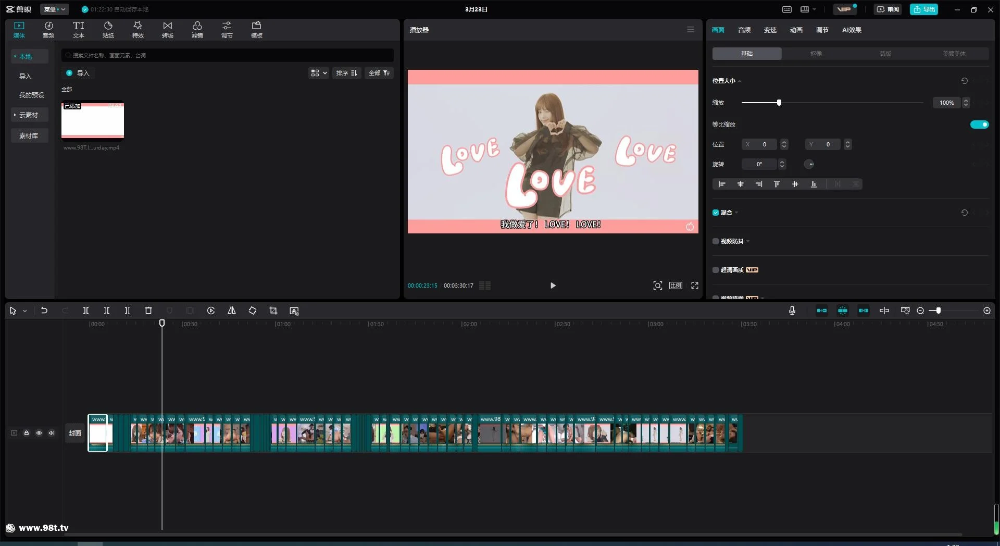The width and height of the screenshot is (1000, 546).
Task: Open the 调节 adjustment panel in top toolbar
Action: pyautogui.click(x=227, y=30)
